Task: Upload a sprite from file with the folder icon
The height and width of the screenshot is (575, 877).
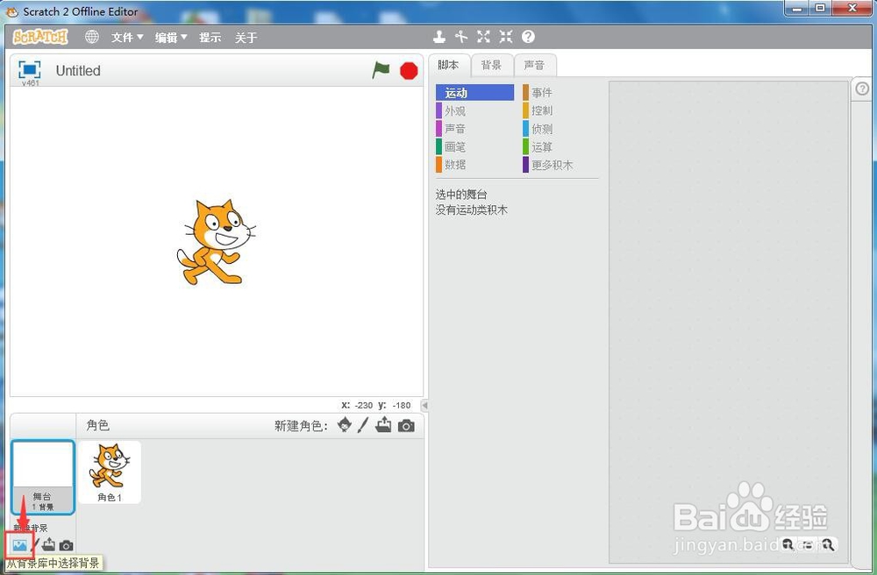Action: pos(381,426)
